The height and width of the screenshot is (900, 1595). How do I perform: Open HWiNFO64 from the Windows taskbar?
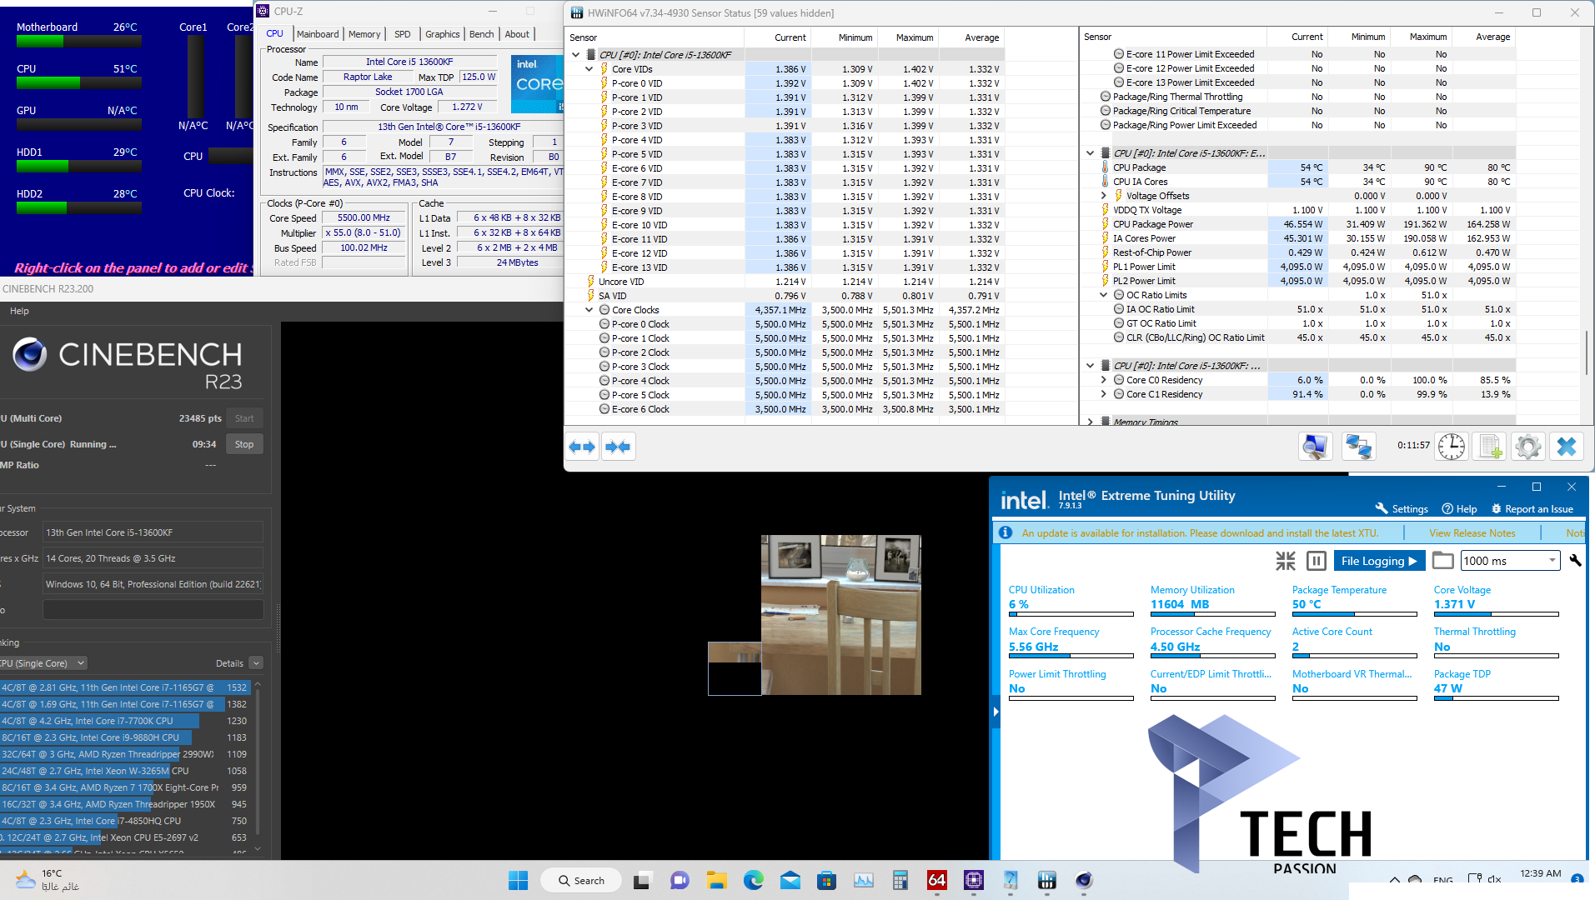pyautogui.click(x=1046, y=880)
